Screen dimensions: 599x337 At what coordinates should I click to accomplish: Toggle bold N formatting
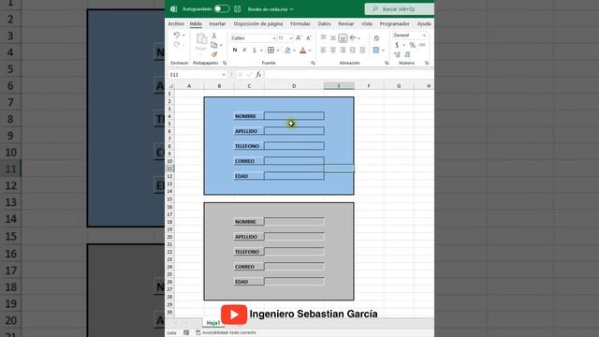point(235,50)
